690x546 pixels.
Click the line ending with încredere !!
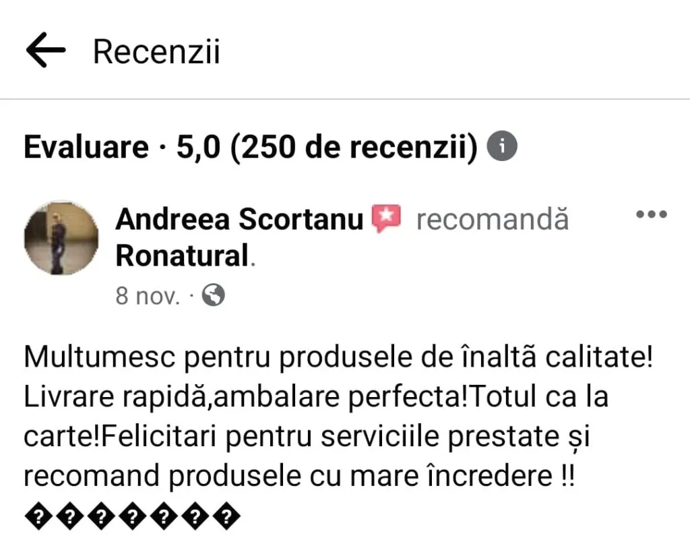[299, 475]
